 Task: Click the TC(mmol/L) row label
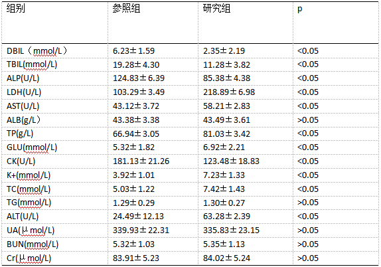pyautogui.click(x=29, y=189)
